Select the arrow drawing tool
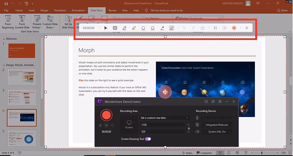Screen dimensions: 293x156 coord(162,28)
